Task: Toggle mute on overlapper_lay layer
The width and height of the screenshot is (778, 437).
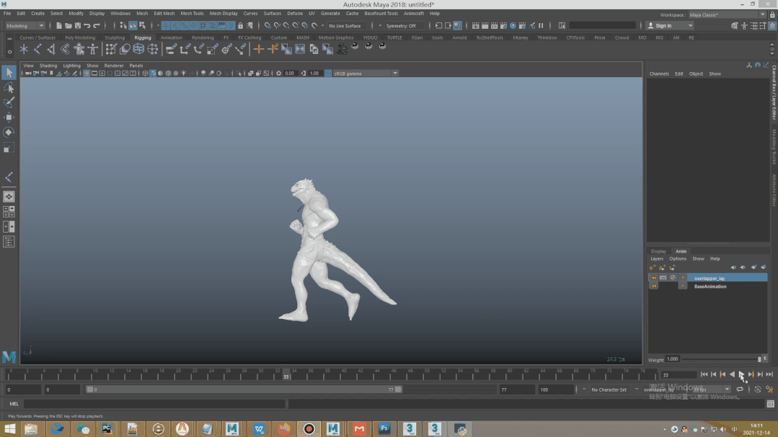Action: [x=673, y=278]
